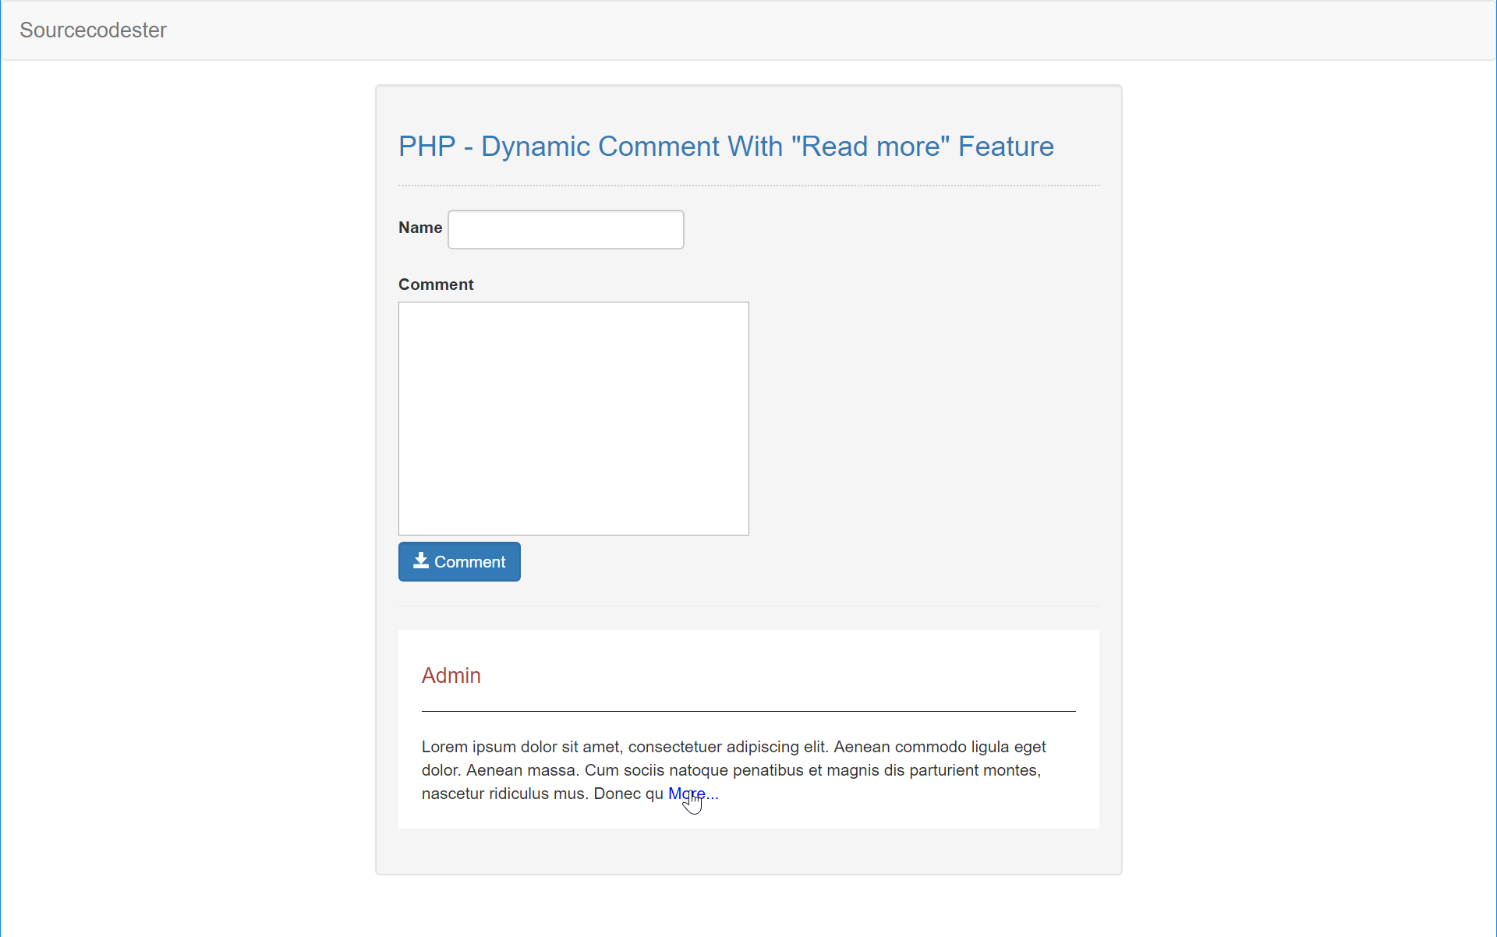Screen dimensions: 1497x937
Task: Click the word "Feature" in the title
Action: point(1005,147)
